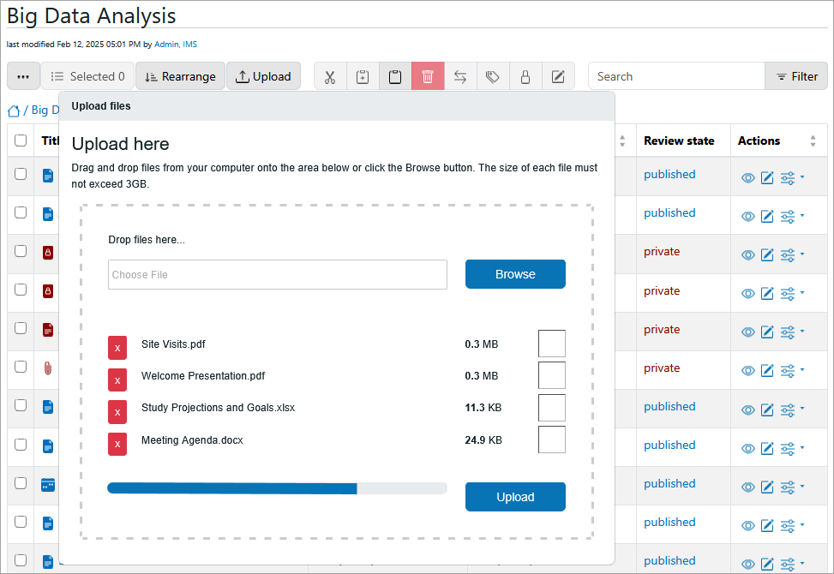834x574 pixels.
Task: Click the blue Browse button
Action: (x=515, y=274)
